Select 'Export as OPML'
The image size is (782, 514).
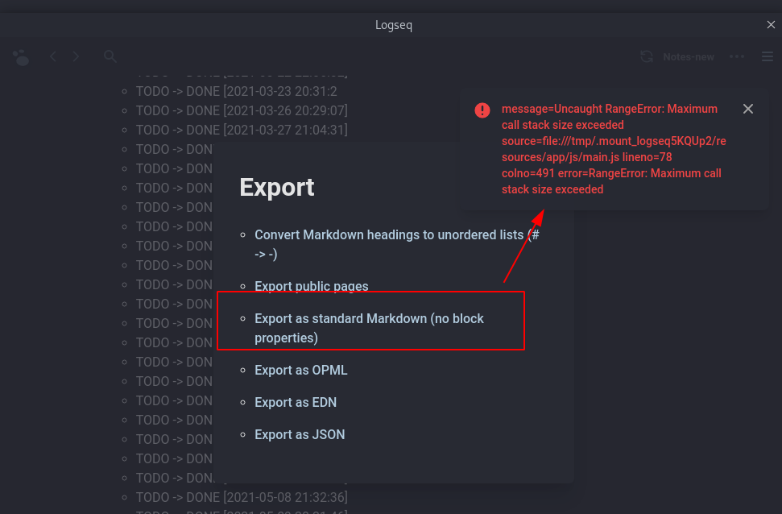pos(301,371)
